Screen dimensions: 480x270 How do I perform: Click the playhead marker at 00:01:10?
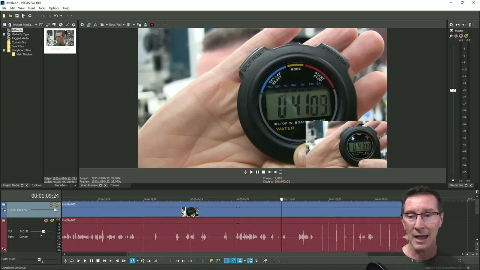click(x=282, y=199)
